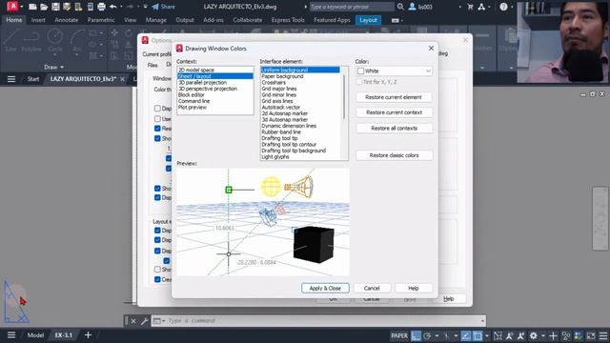Image resolution: width=610 pixels, height=343 pixels.
Task: Switch to the Model layout tab
Action: (x=35, y=335)
